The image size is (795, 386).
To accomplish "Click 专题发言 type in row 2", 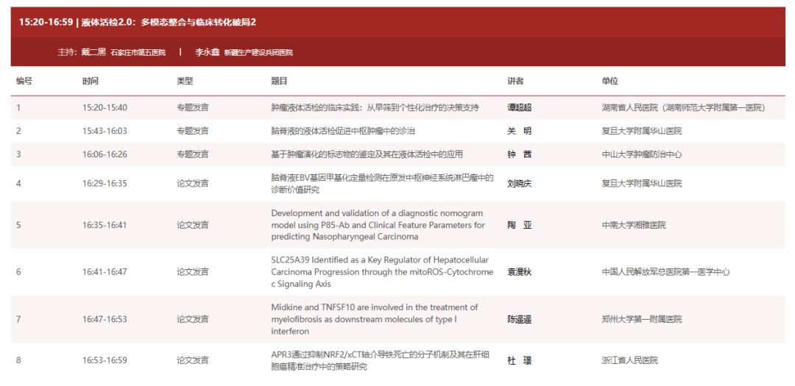I will 193,131.
